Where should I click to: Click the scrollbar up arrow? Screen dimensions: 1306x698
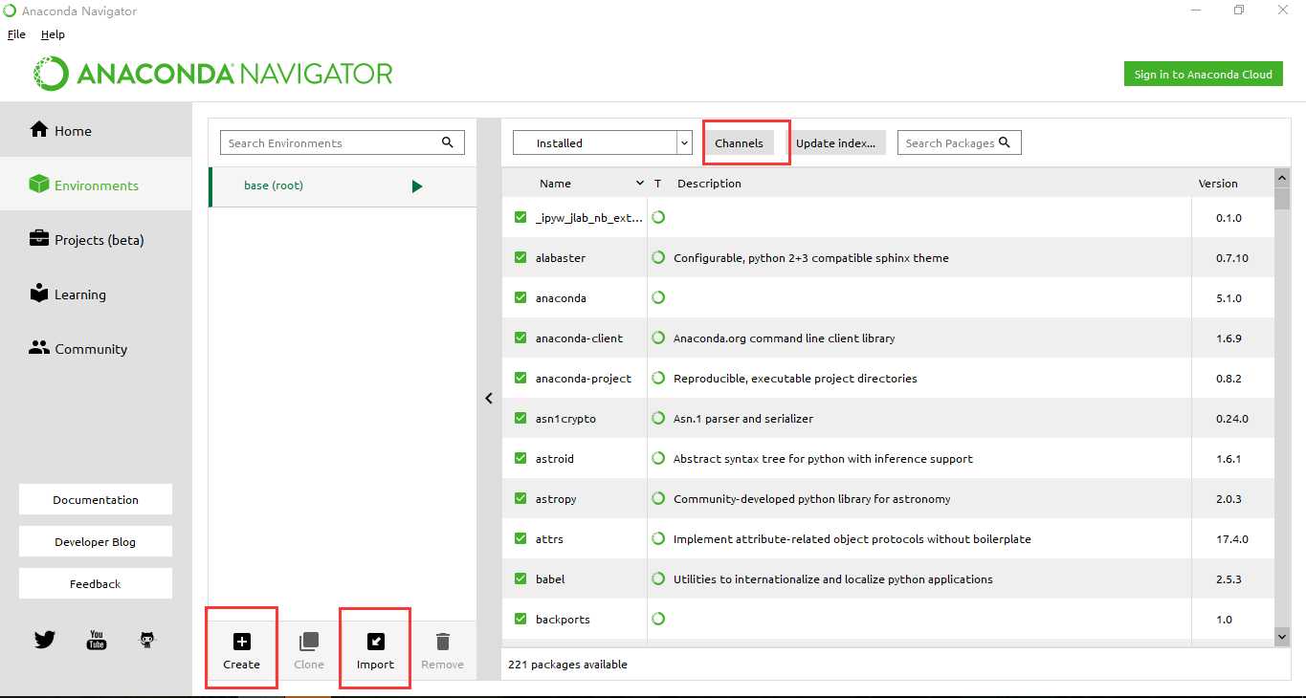(1282, 177)
